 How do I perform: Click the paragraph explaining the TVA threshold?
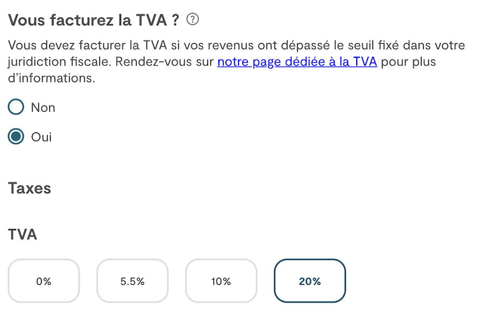coord(237,45)
